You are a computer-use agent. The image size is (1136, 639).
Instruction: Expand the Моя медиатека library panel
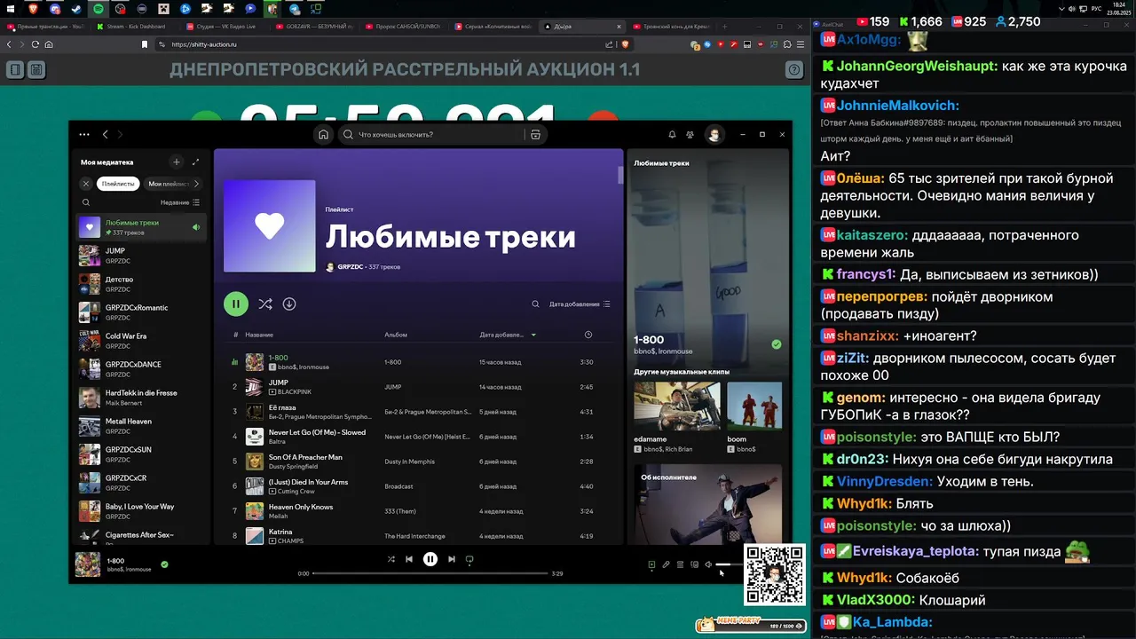[195, 162]
